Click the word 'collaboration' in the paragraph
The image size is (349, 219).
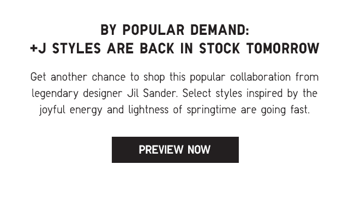[x=261, y=77]
